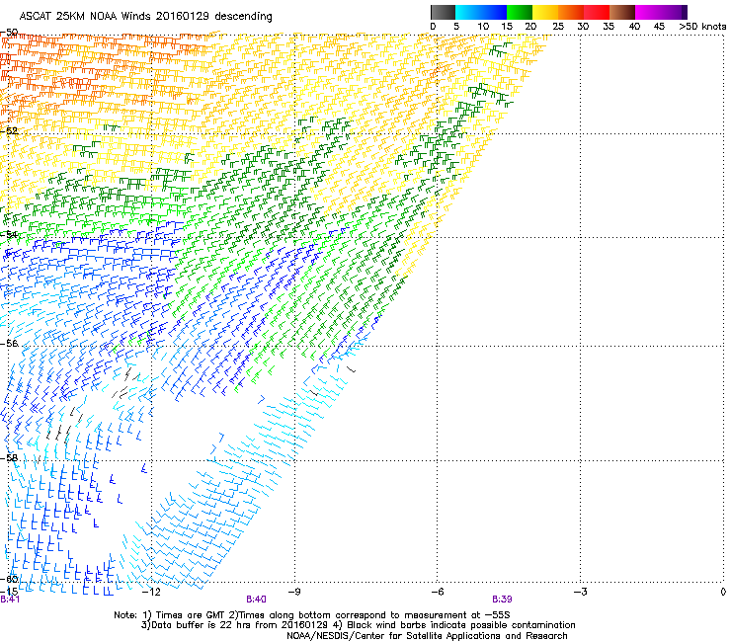This screenshot has height=642, width=731.
Task: Click the '8:41' purple swath time label
Action: 10,600
